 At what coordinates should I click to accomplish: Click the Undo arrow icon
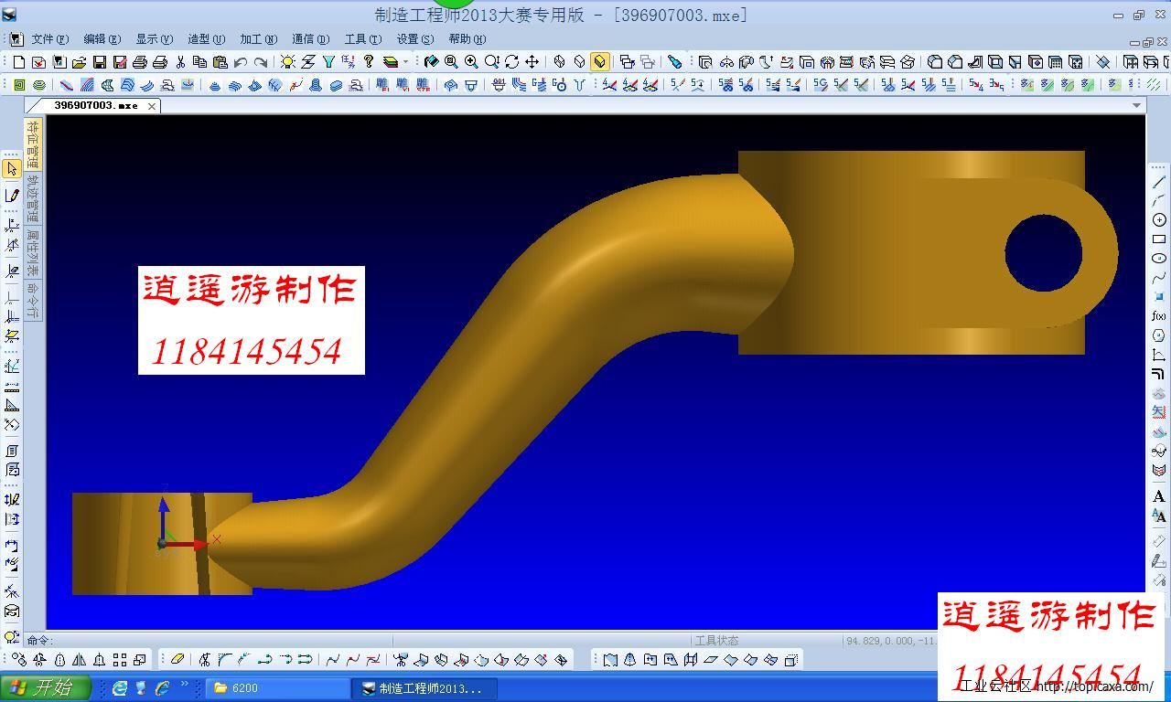(x=241, y=62)
